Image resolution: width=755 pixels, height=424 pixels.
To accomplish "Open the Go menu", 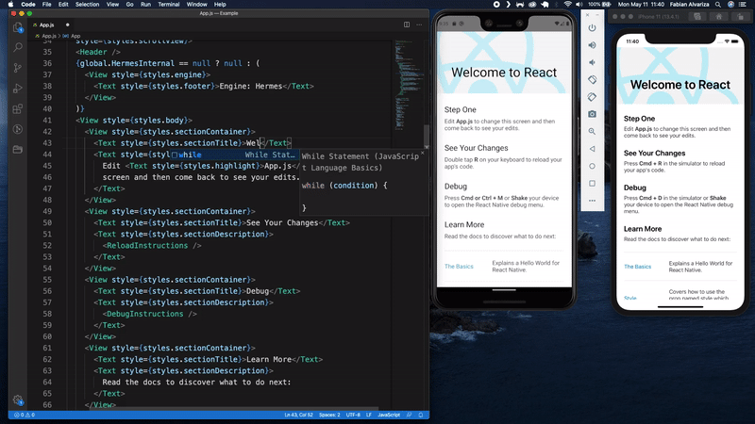I will click(x=129, y=5).
